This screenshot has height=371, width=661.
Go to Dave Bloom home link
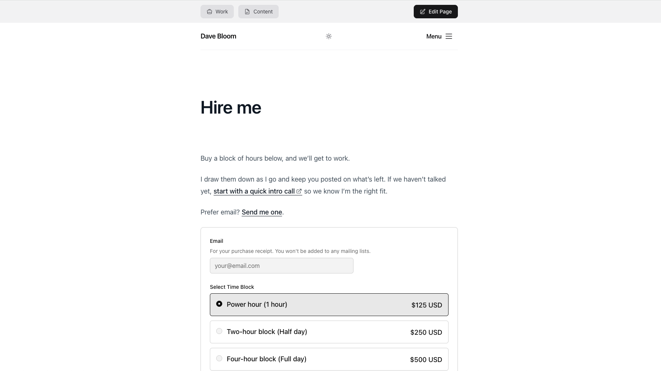[218, 36]
